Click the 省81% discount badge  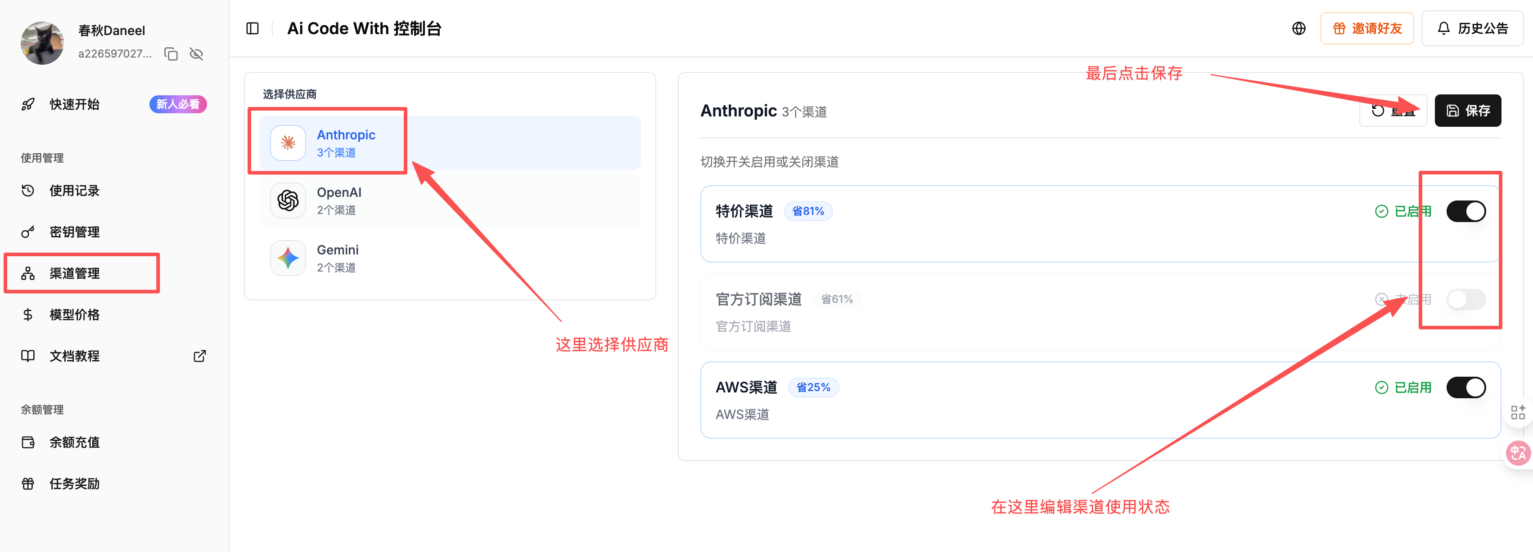[x=808, y=212]
